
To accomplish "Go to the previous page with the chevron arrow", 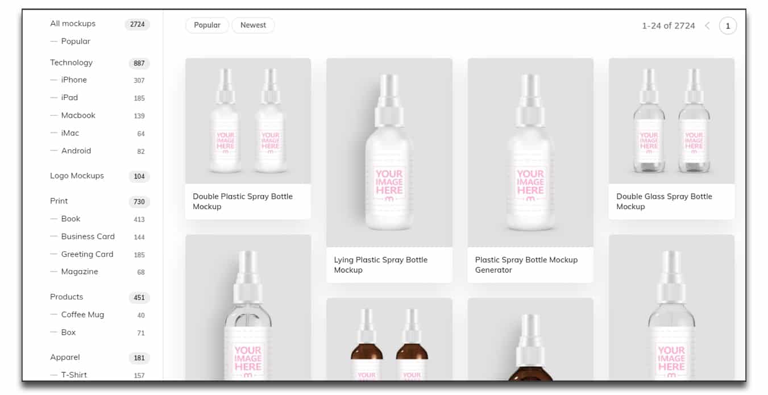I will [707, 26].
